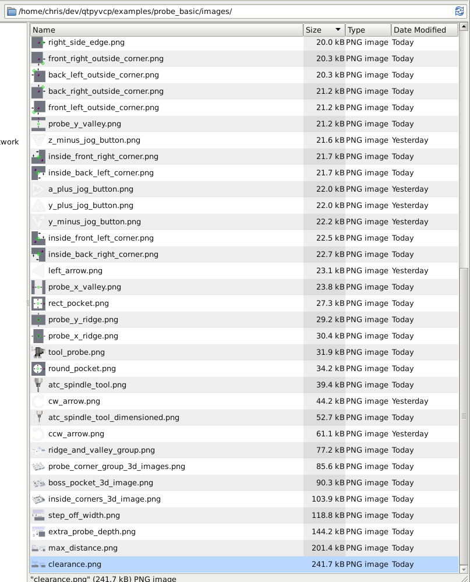Click the inside_back_right_corner.png file icon
470x582 pixels.
tap(38, 255)
